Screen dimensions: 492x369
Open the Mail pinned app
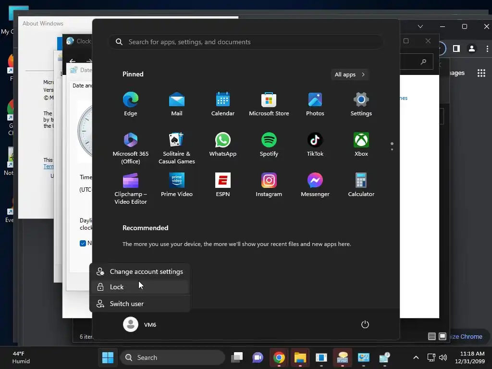(x=177, y=104)
